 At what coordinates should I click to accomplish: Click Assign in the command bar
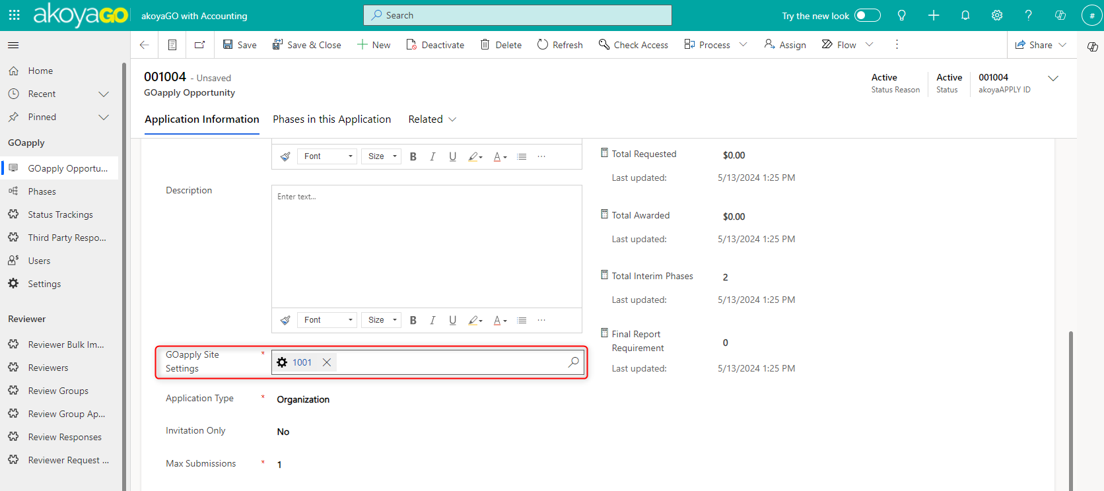pyautogui.click(x=785, y=45)
